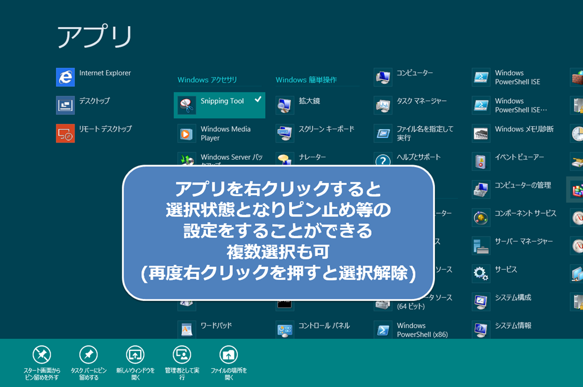Open Windows メモリ診断
This screenshot has width=583, height=387.
pyautogui.click(x=513, y=133)
